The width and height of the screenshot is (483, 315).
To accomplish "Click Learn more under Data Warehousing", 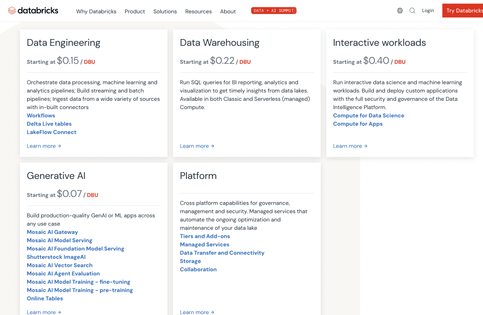I will click(197, 146).
